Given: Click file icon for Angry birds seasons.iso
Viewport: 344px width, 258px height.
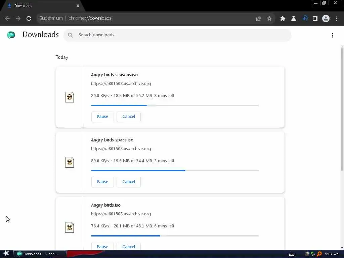Looking at the screenshot, I should pos(70,97).
